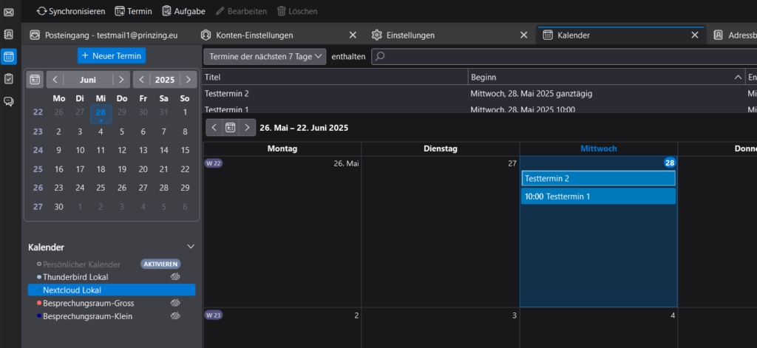Go to today in calendar view
757x348 pixels.
[x=231, y=127]
